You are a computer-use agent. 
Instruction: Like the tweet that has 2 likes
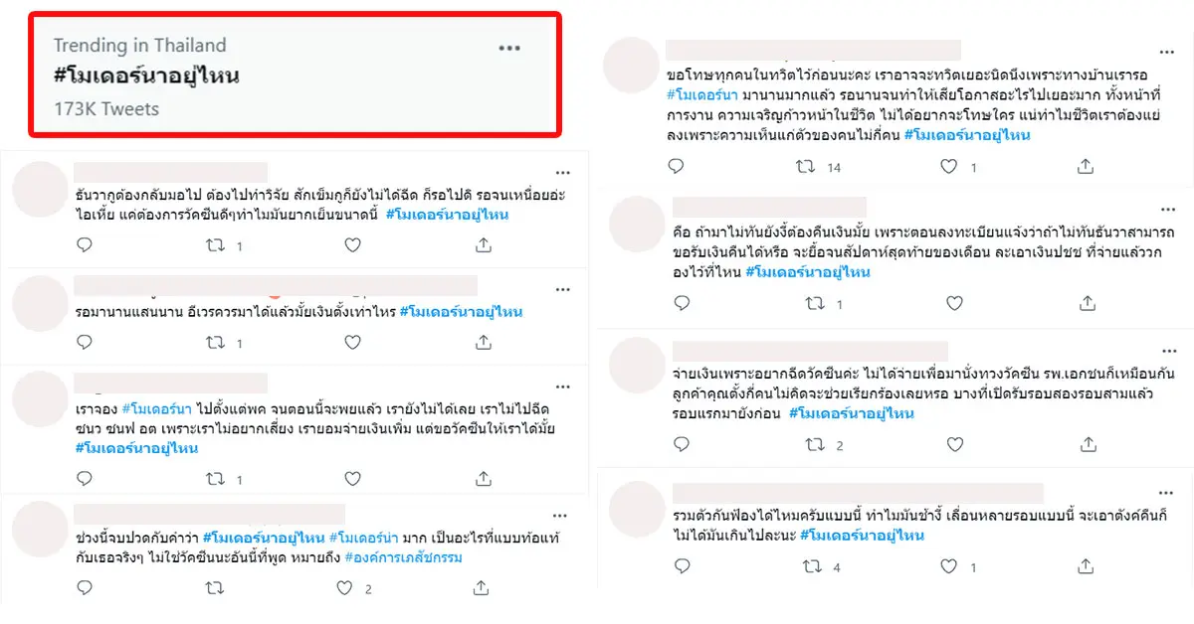click(x=344, y=588)
